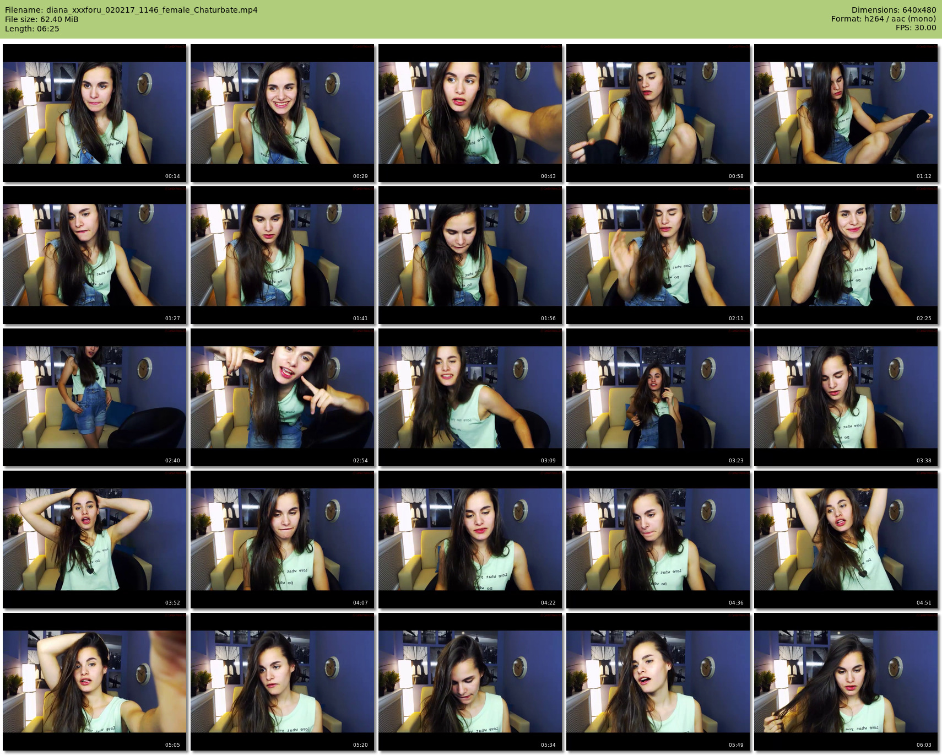The image size is (942, 755).
Task: Click the frame labeled 01:12
Action: pyautogui.click(x=846, y=113)
